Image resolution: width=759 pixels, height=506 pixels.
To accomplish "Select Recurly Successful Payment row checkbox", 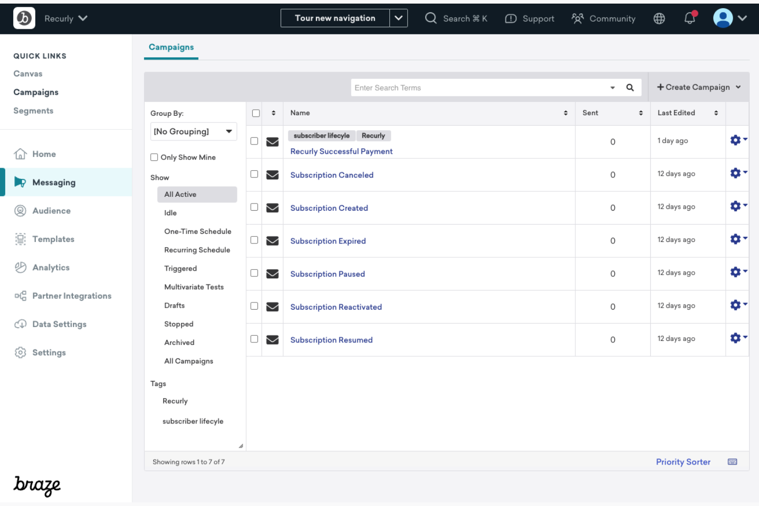I will (254, 141).
